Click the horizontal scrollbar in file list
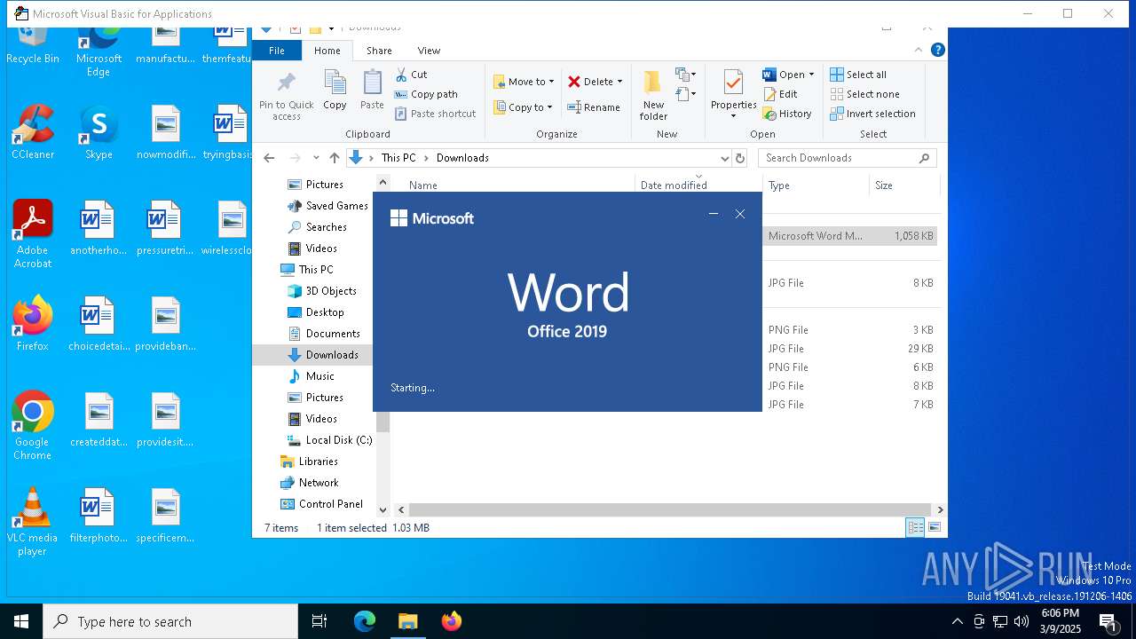This screenshot has height=639, width=1136. click(669, 510)
